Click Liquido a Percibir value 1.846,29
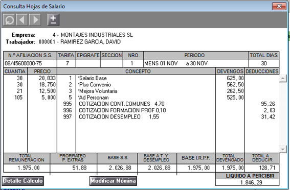This screenshot has height=190, width=290. (x=251, y=182)
